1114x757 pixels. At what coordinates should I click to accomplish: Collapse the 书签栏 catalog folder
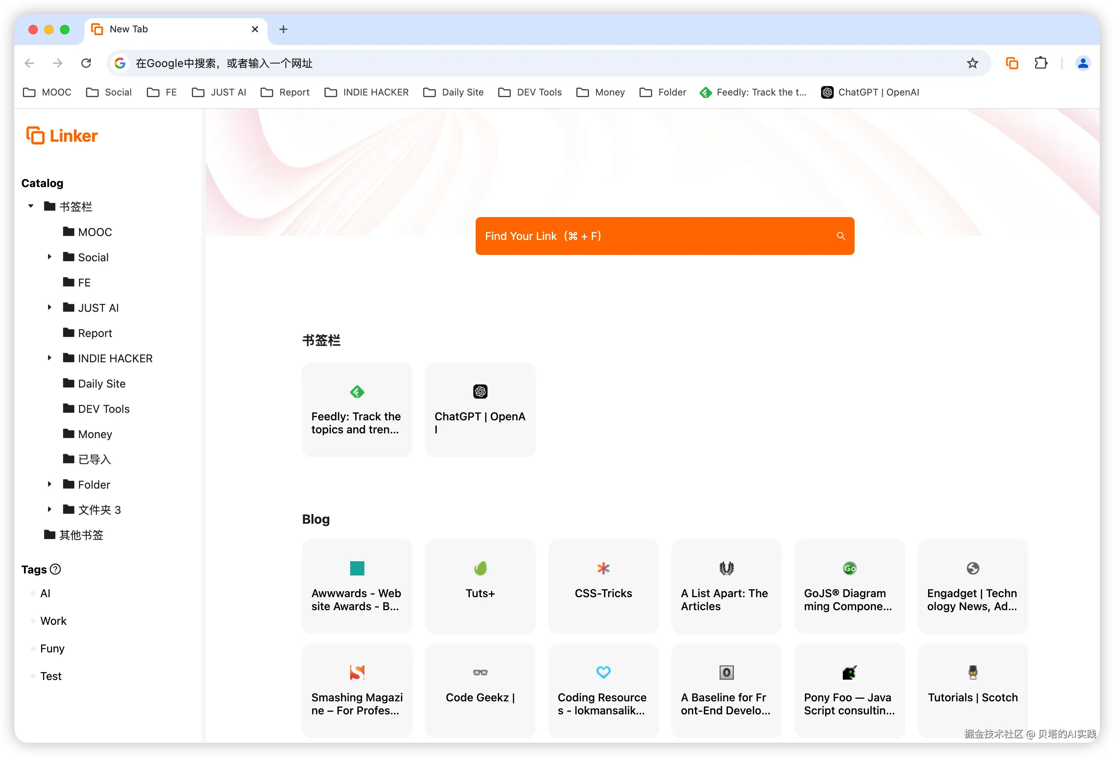[x=31, y=206]
